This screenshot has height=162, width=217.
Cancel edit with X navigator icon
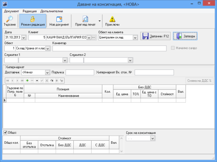[x=47, y=81]
